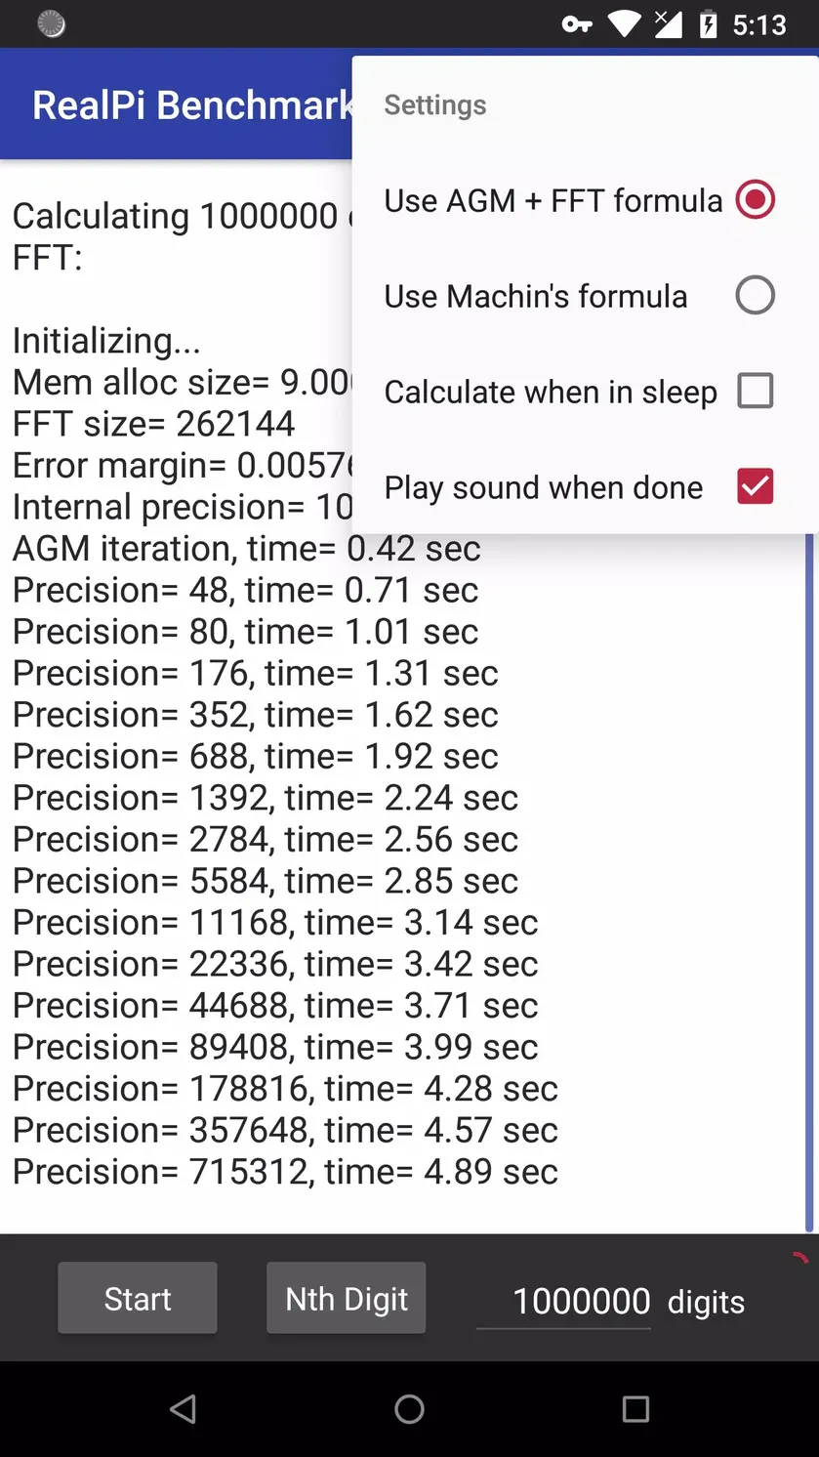Select the AGM + FFT formula radio button
819x1457 pixels.
755,200
